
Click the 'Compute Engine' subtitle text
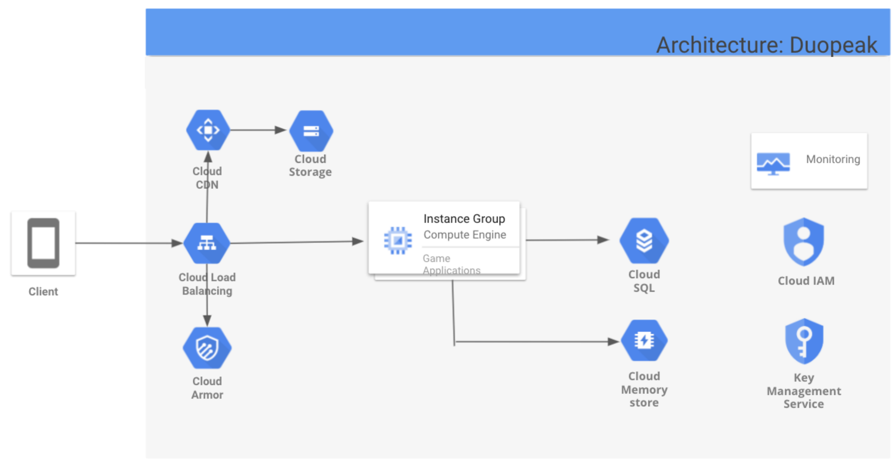(x=465, y=235)
